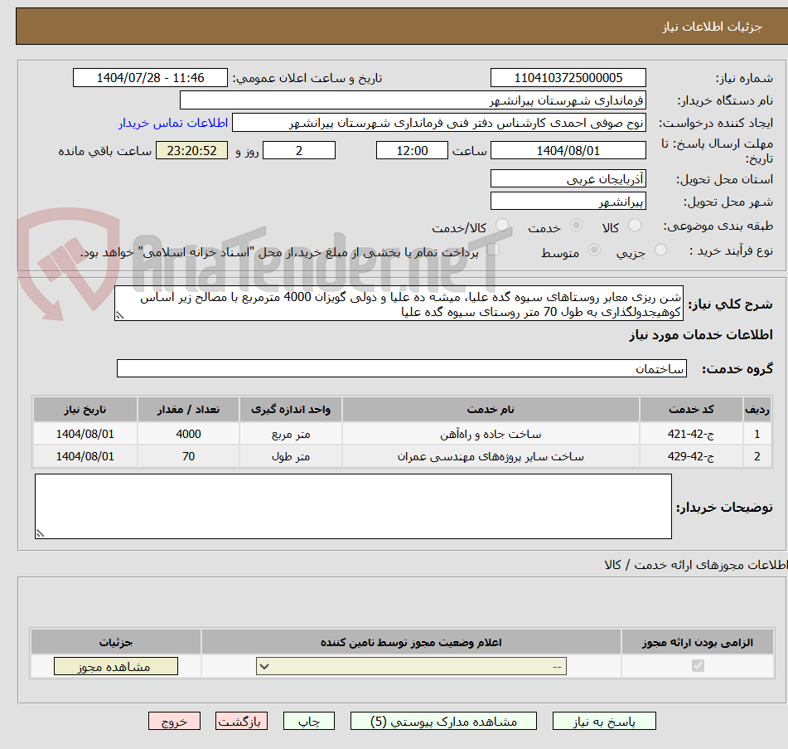The height and width of the screenshot is (749, 788).
Task: Select the کالا radio button
Action: [x=634, y=225]
